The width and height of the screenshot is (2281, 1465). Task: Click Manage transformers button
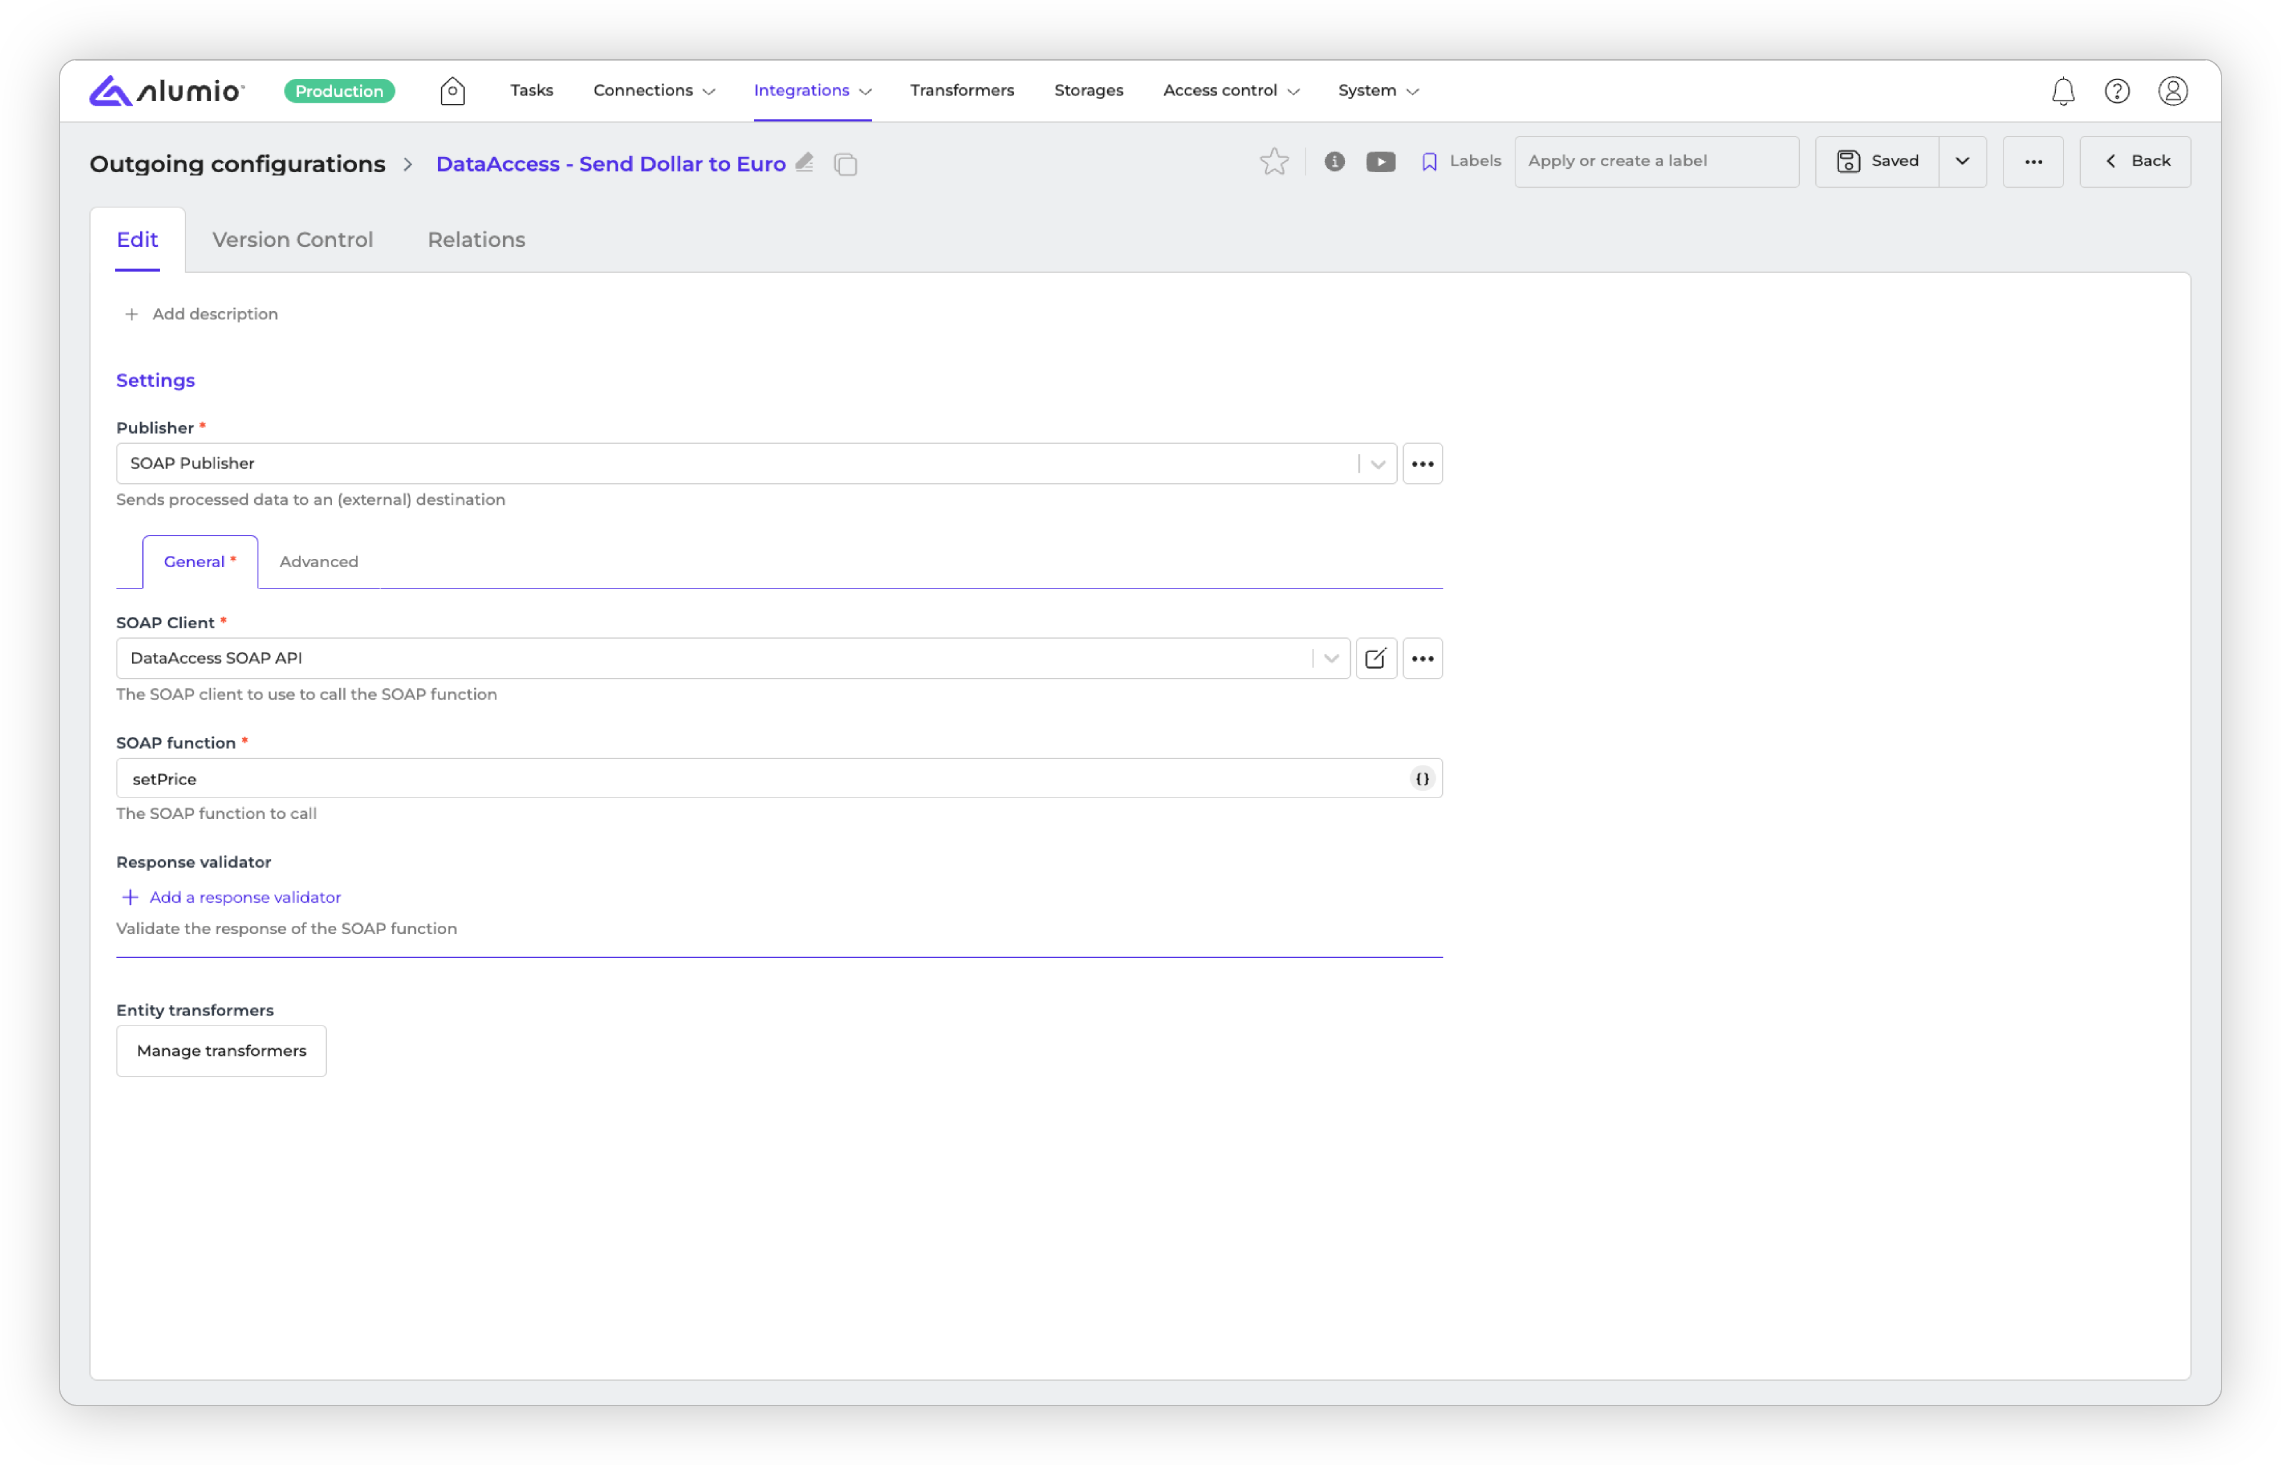point(221,1051)
